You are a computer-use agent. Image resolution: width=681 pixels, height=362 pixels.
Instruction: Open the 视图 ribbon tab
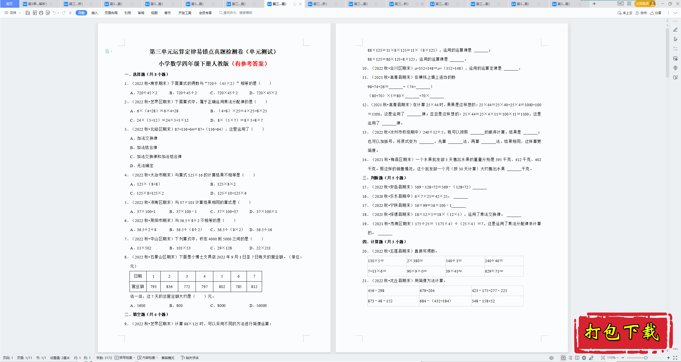pyautogui.click(x=154, y=13)
